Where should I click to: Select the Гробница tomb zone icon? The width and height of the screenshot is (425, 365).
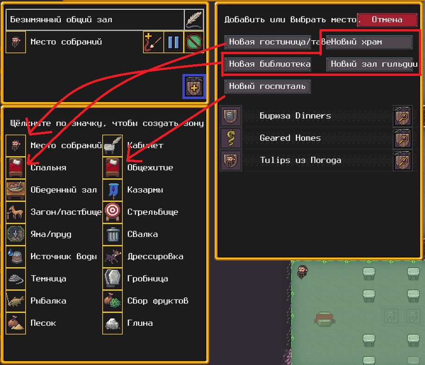112,278
